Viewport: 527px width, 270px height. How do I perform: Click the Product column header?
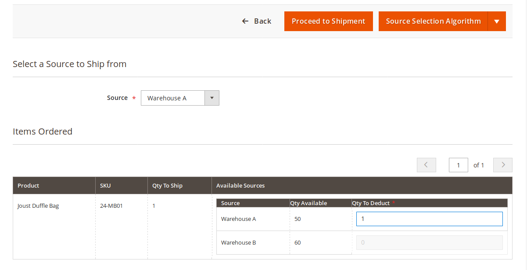[54, 185]
